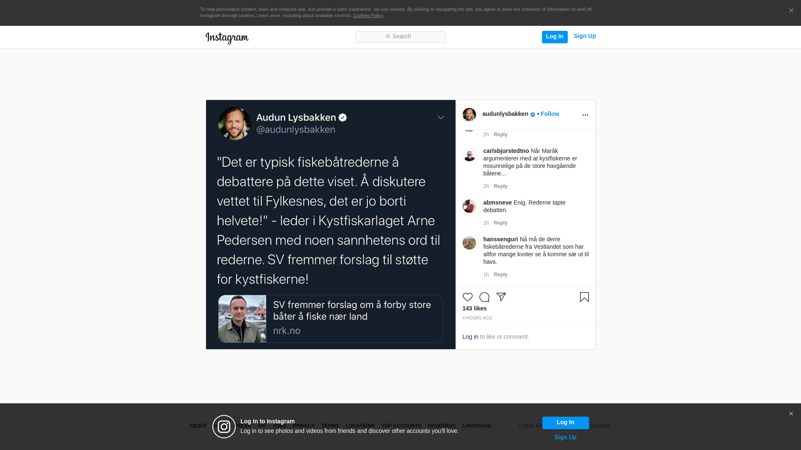Click the Search input field
801x450 pixels.
400,37
